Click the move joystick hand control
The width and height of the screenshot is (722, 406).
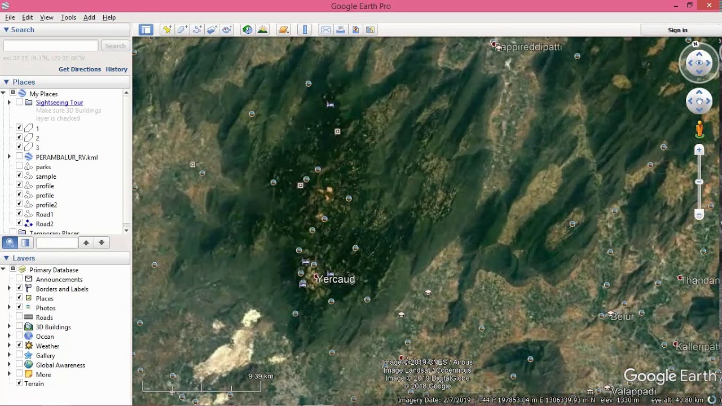699,101
